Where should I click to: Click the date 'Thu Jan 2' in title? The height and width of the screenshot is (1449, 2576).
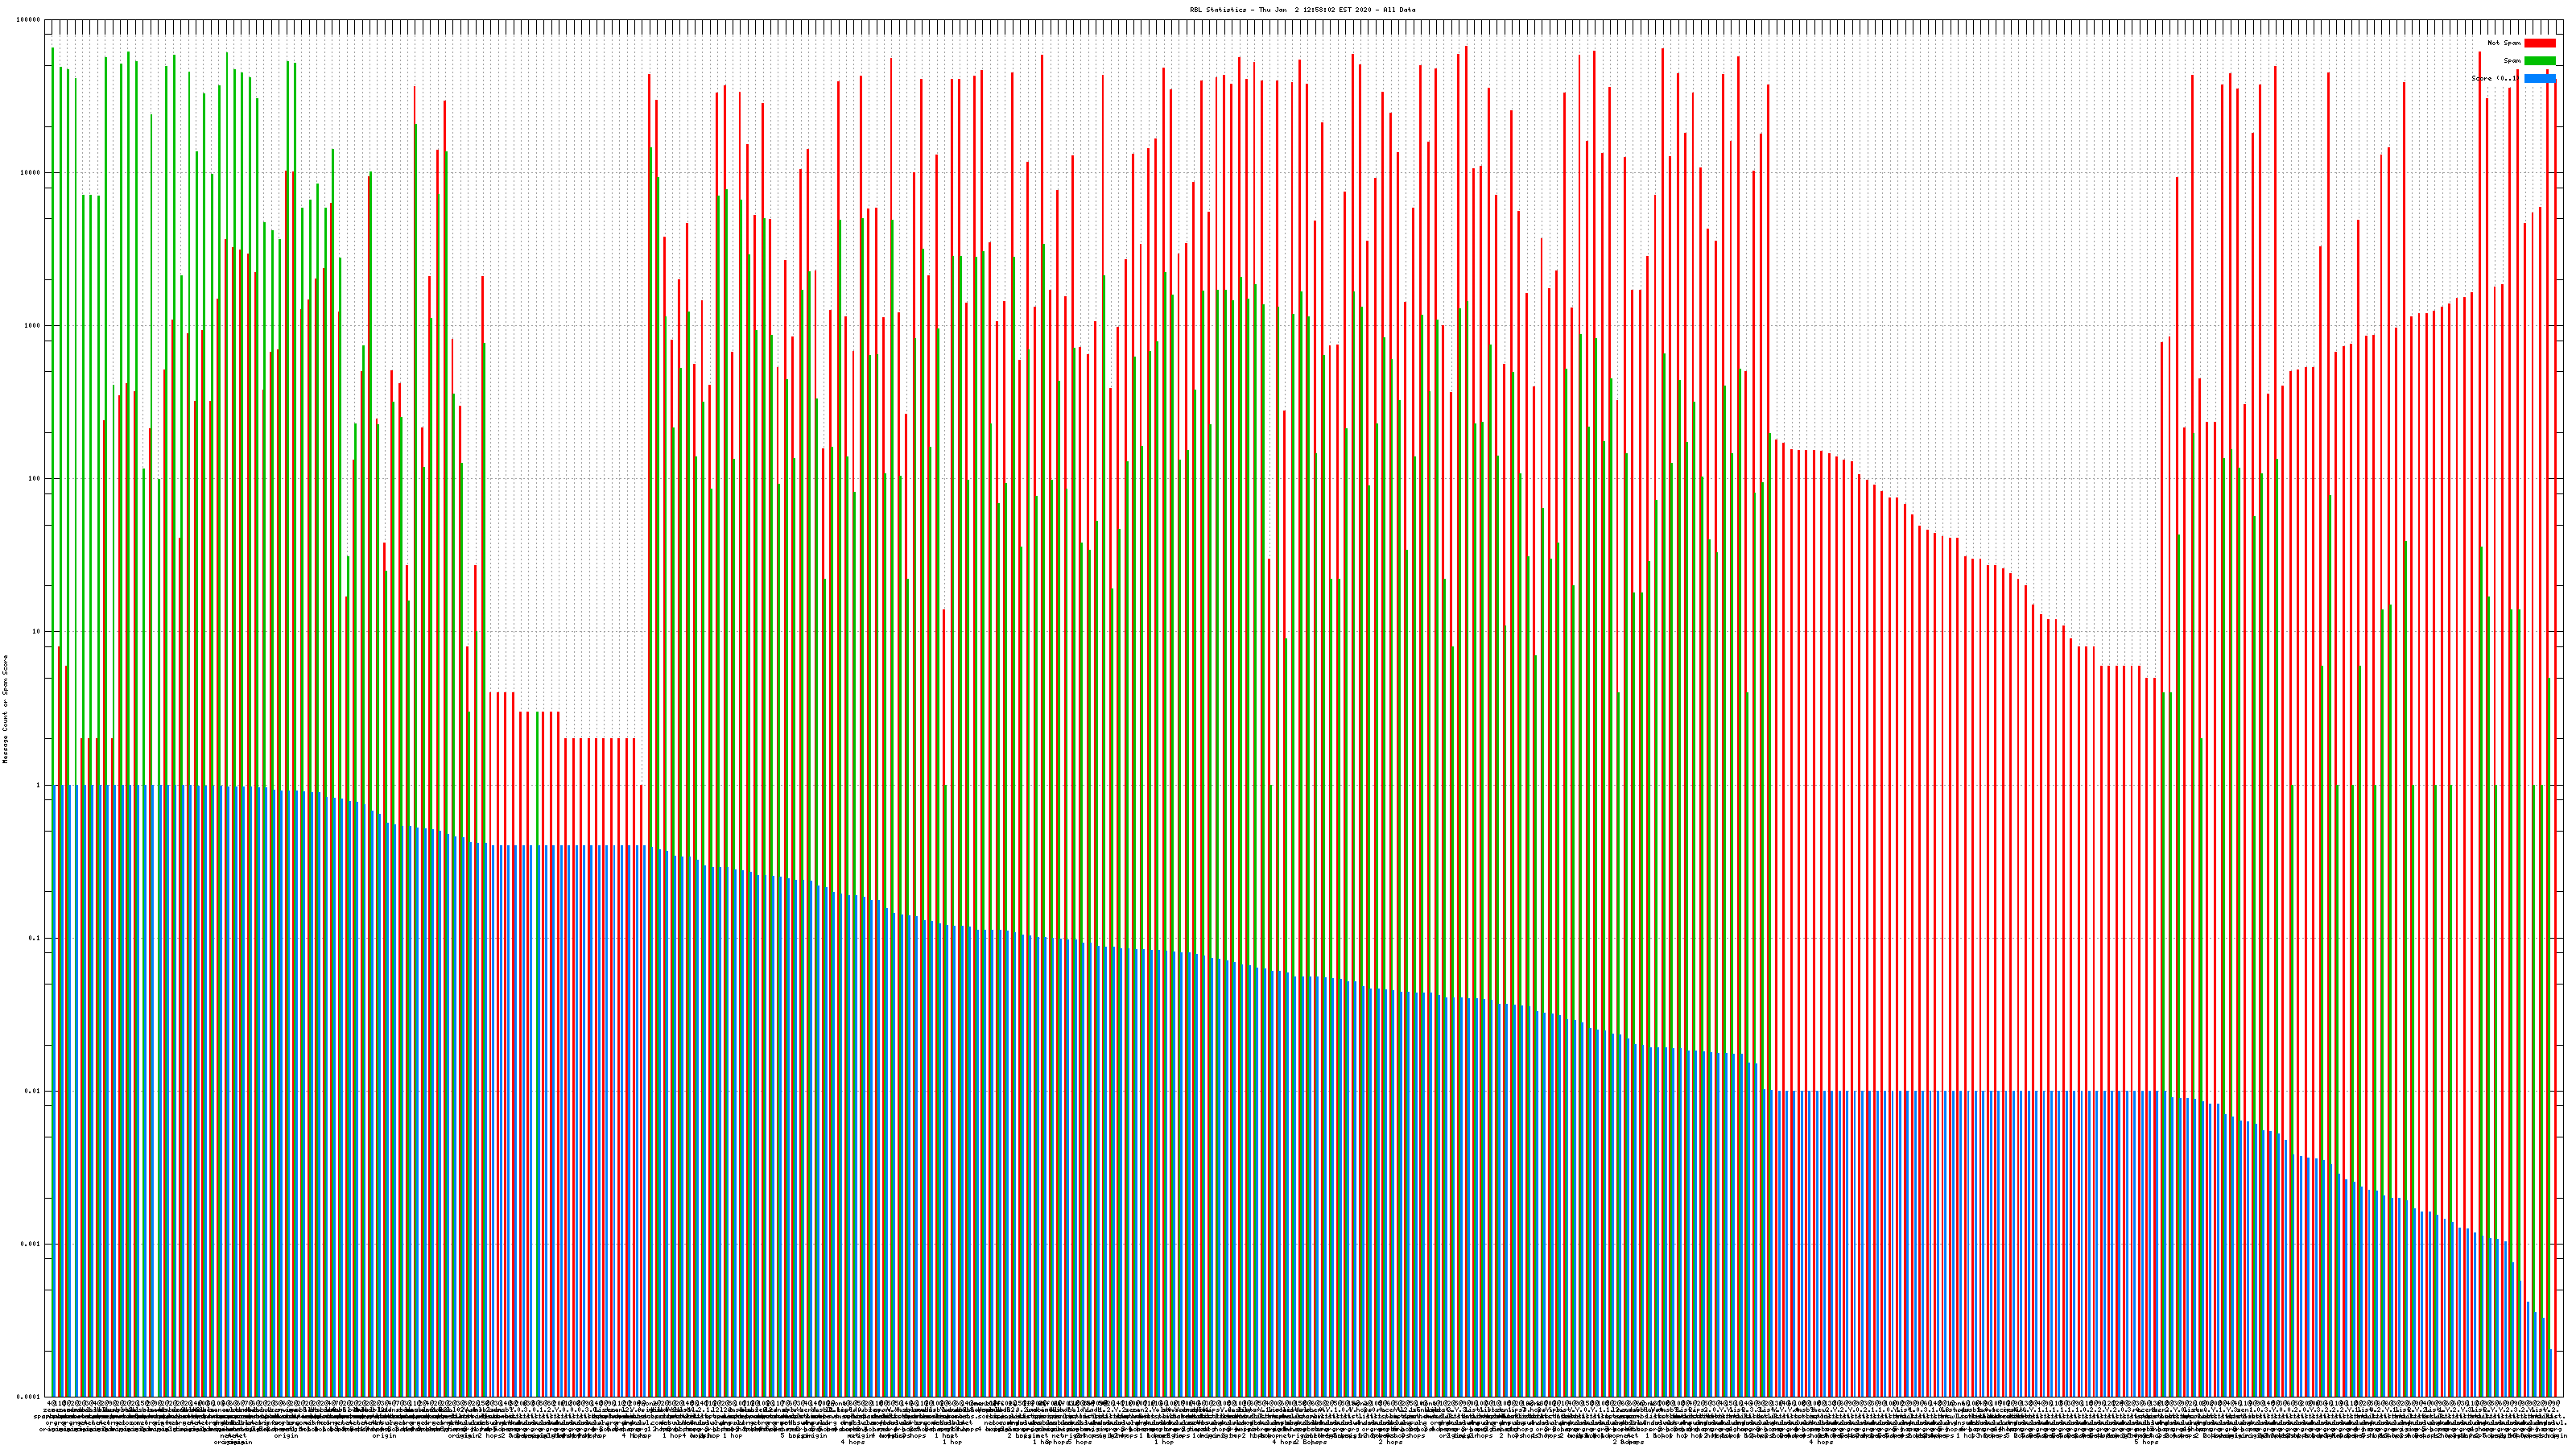[x=1279, y=10]
